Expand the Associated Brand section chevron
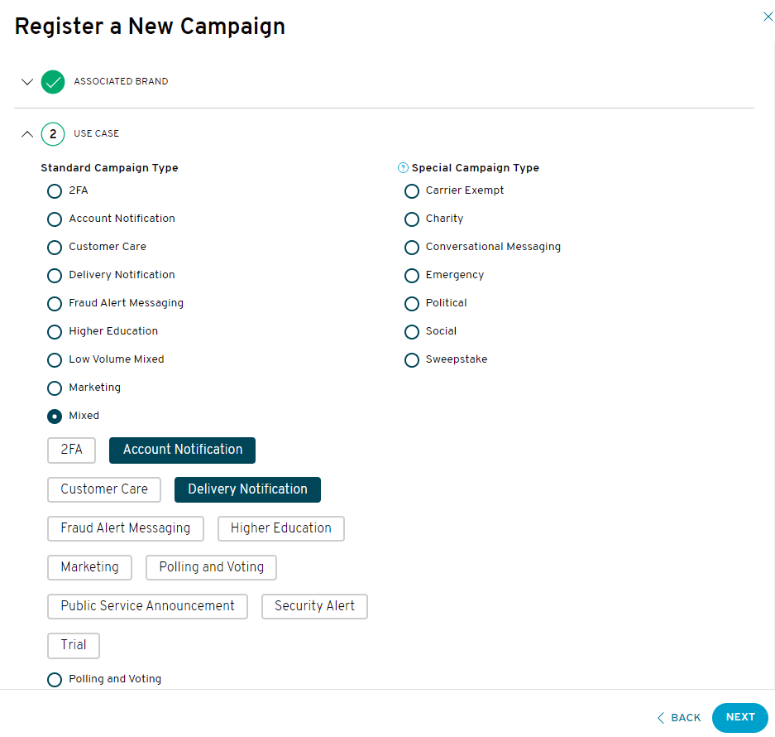 tap(27, 82)
